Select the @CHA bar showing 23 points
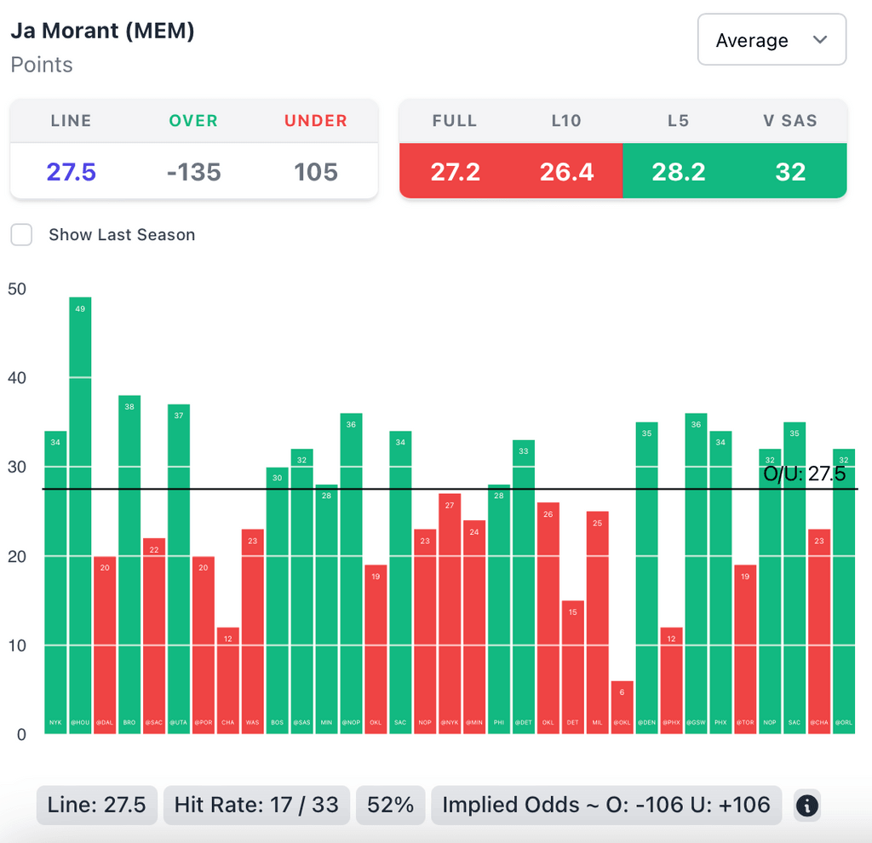 click(819, 632)
